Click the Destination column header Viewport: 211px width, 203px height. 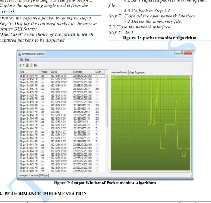pyautogui.click(x=83, y=72)
